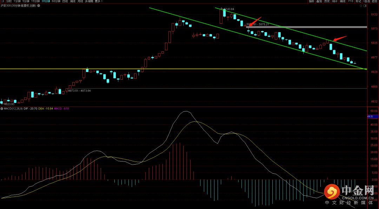Select the 60分钟 period tab
Viewport: 379px width, 209px height.
point(56,1)
